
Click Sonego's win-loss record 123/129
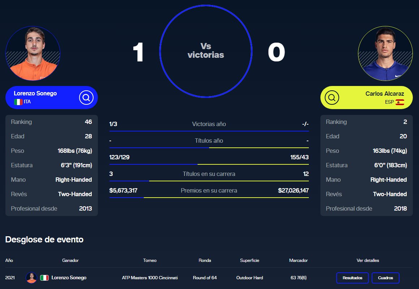119,157
